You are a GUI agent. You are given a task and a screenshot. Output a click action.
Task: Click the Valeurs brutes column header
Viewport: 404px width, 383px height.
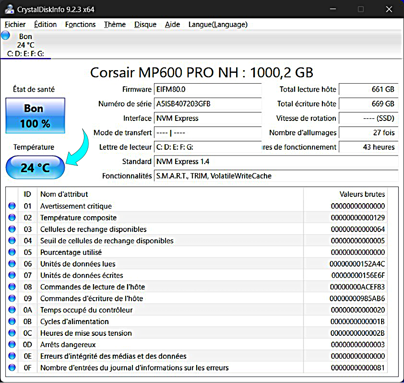(362, 194)
